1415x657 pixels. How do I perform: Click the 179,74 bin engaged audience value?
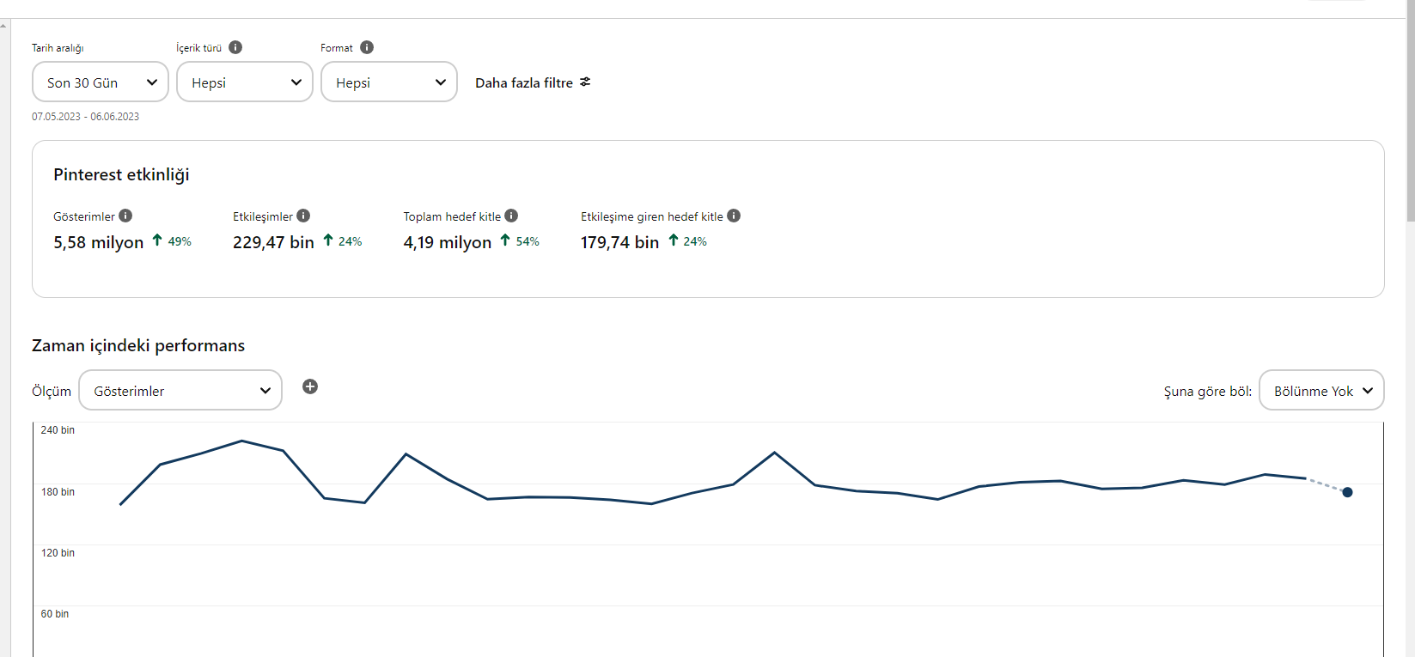pos(620,242)
